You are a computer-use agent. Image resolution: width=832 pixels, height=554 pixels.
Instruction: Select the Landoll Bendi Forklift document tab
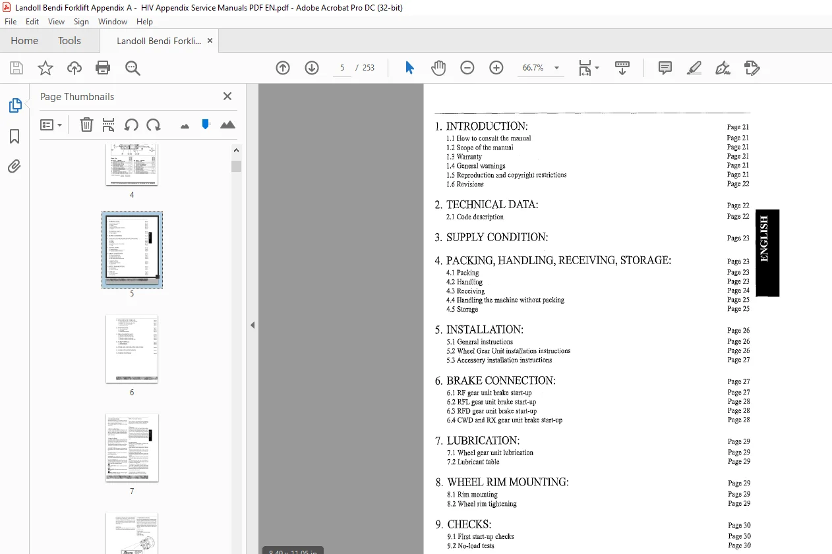pos(158,41)
